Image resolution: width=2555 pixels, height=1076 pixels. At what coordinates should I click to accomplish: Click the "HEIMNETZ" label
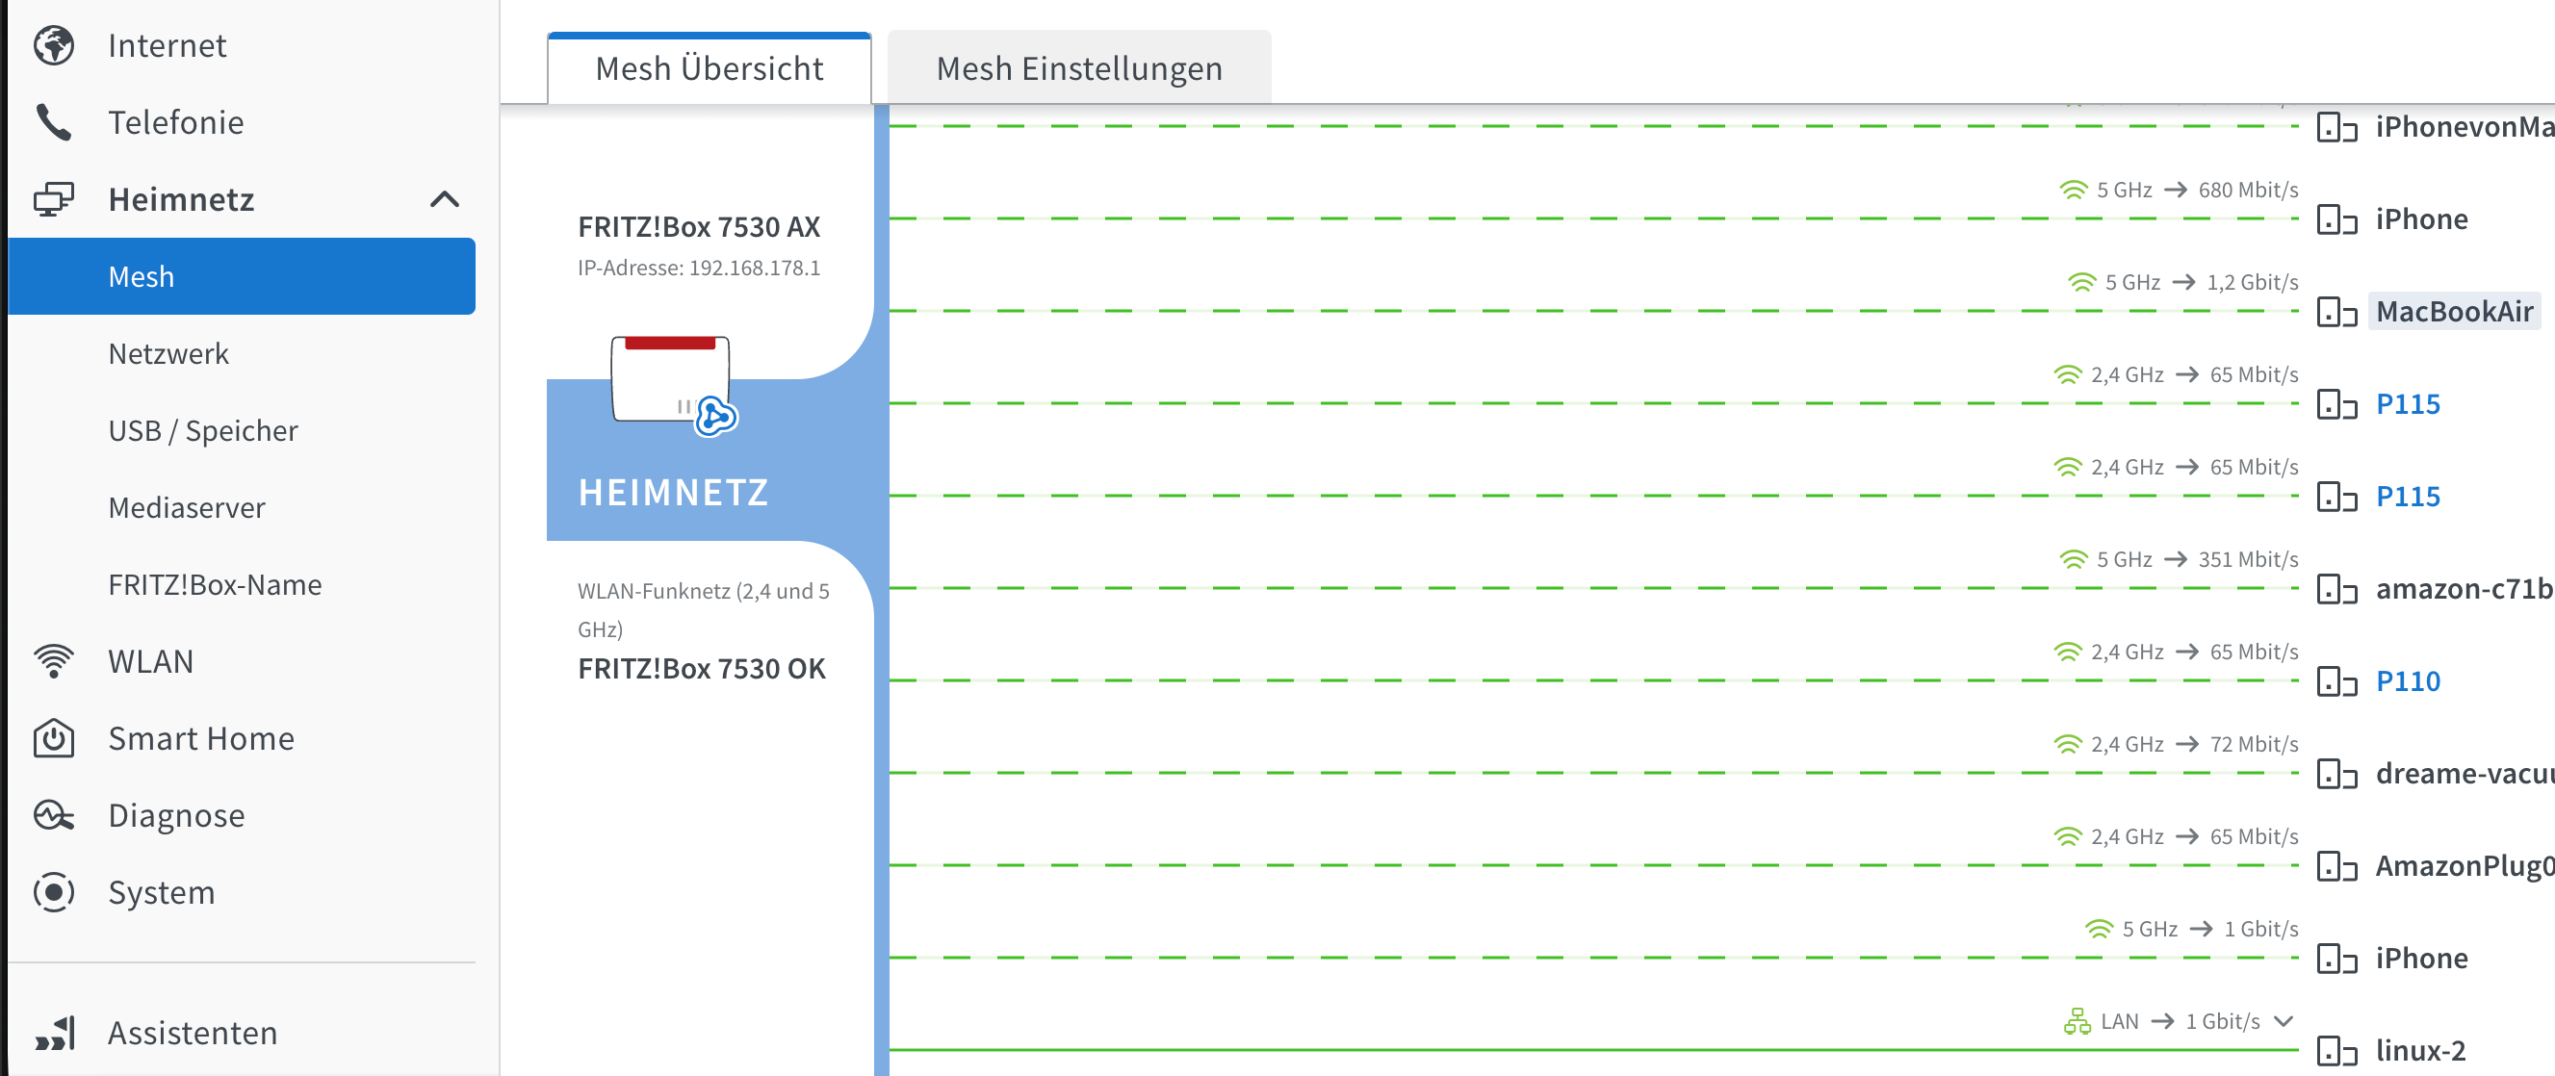click(674, 493)
